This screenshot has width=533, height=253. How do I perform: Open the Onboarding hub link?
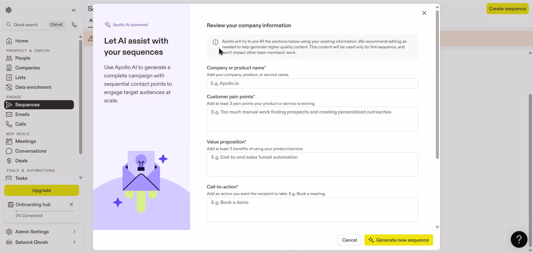(x=33, y=205)
